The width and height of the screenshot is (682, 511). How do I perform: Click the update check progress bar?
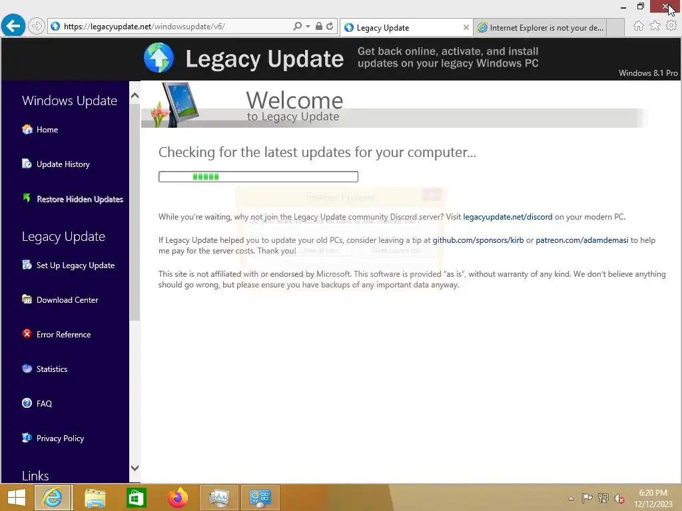click(x=258, y=176)
